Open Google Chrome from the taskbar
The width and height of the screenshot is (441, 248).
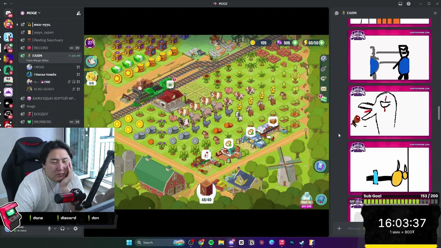201,242
